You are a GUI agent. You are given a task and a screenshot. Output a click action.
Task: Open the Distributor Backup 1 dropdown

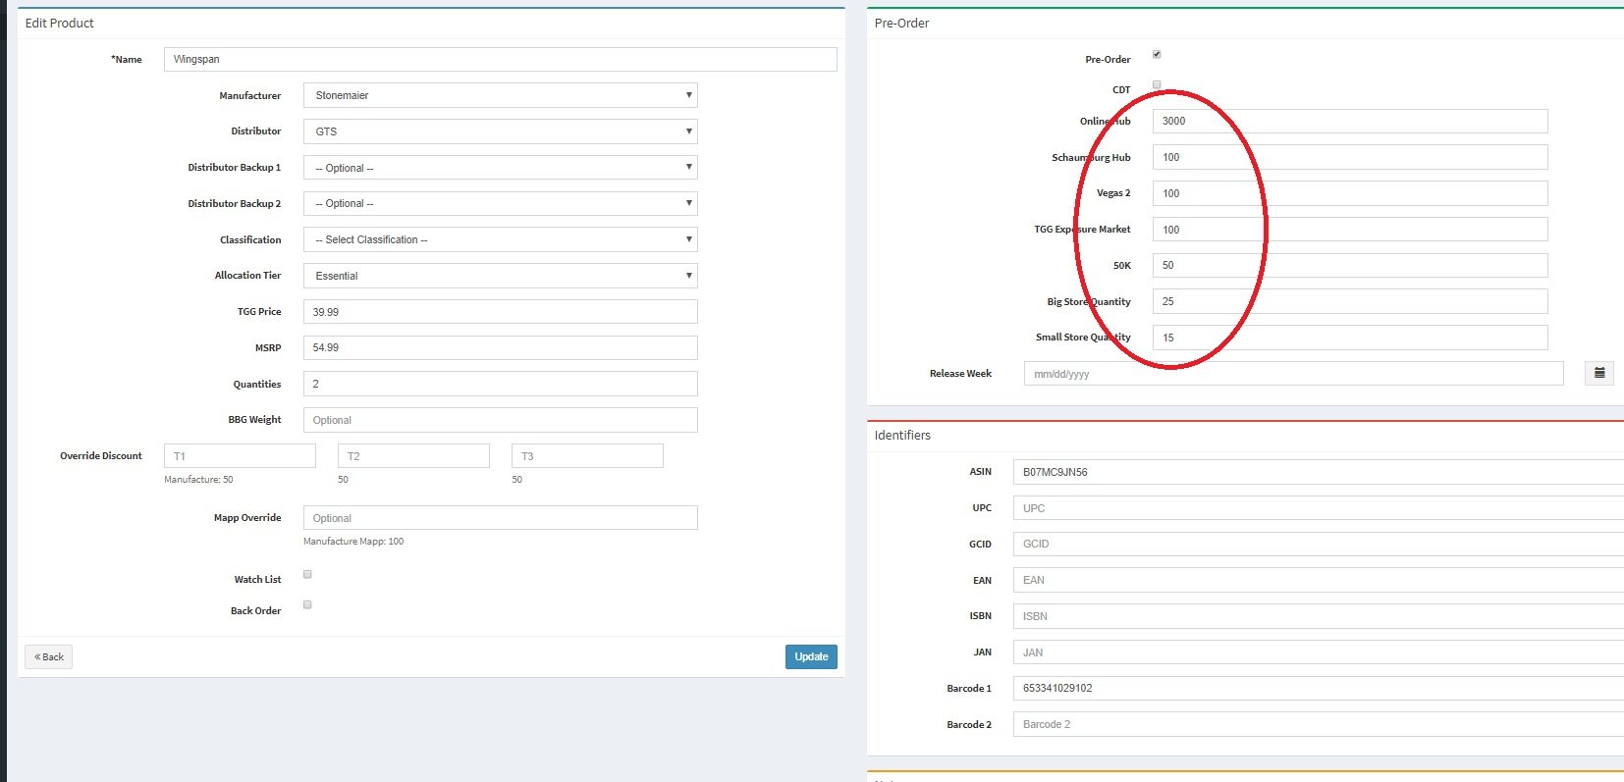tap(500, 168)
